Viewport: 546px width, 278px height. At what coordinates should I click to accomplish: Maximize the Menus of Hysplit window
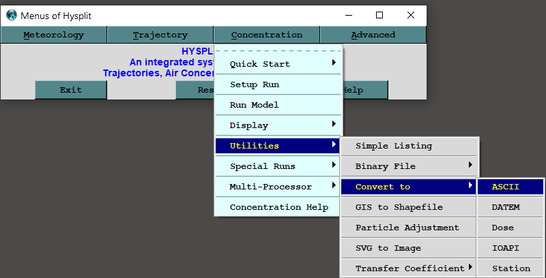(x=379, y=15)
